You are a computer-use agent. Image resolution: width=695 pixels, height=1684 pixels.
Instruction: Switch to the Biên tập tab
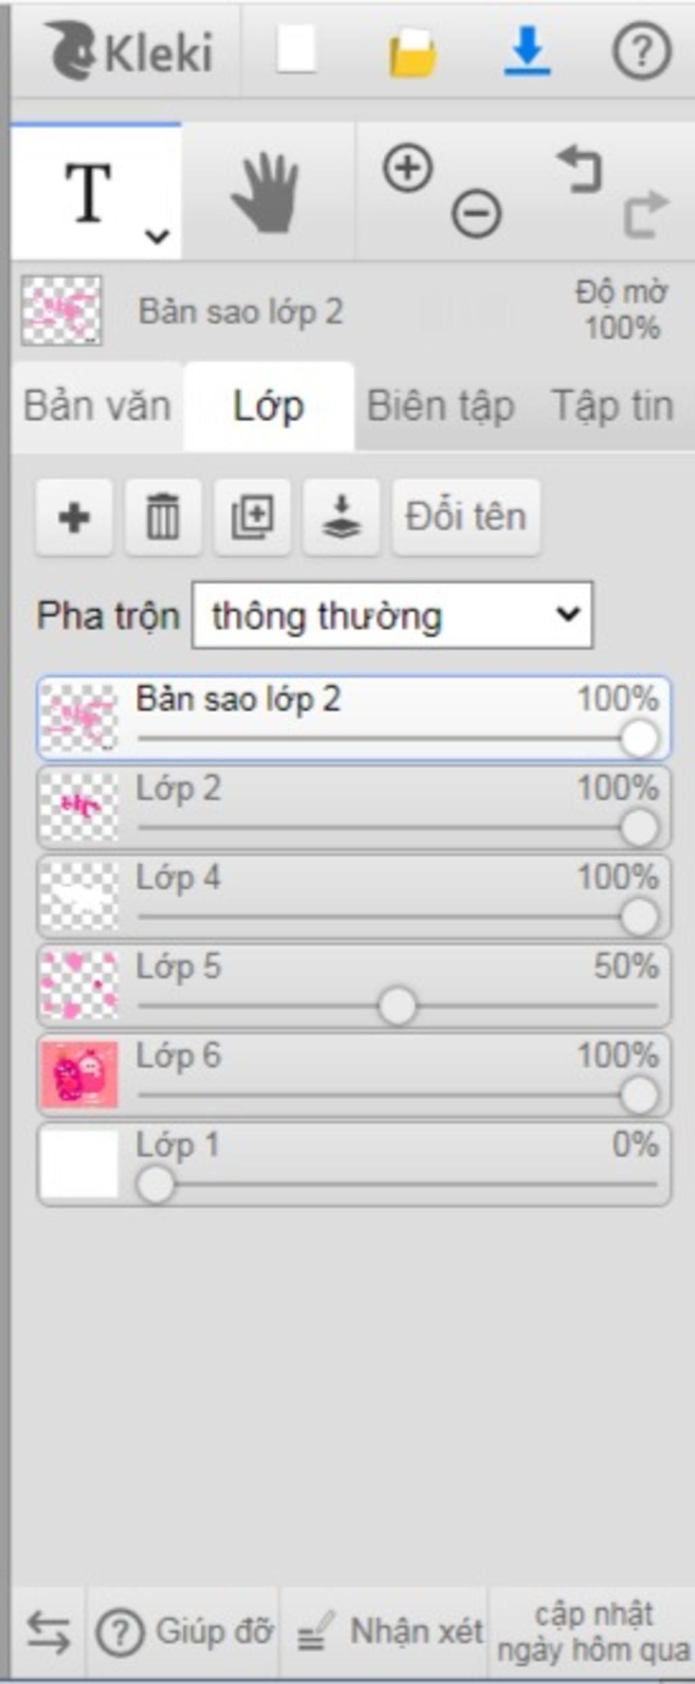[x=440, y=407]
